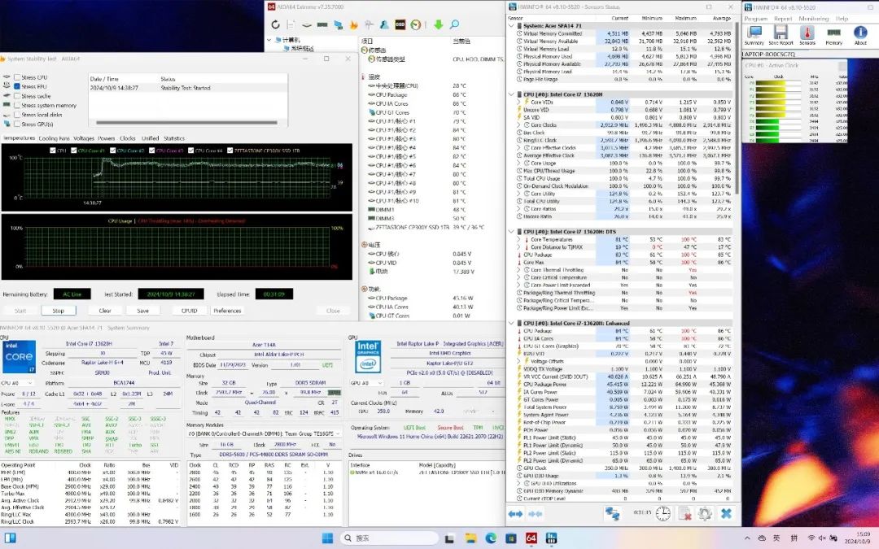Click the HWiNFO icon on the taskbar
The width and height of the screenshot is (879, 549).
pos(551,538)
